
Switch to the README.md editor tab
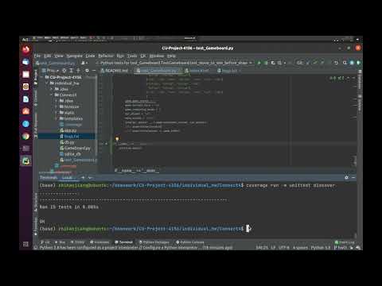[x=115, y=71]
